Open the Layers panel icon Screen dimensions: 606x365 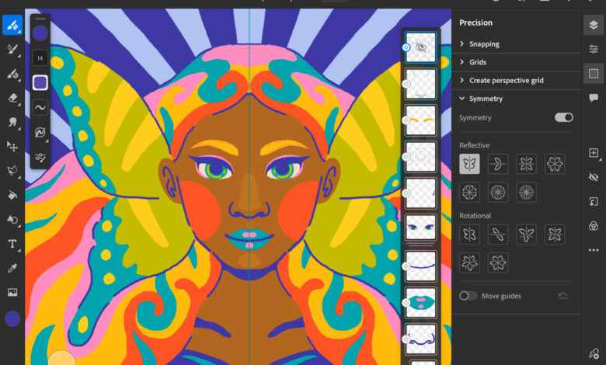click(594, 25)
